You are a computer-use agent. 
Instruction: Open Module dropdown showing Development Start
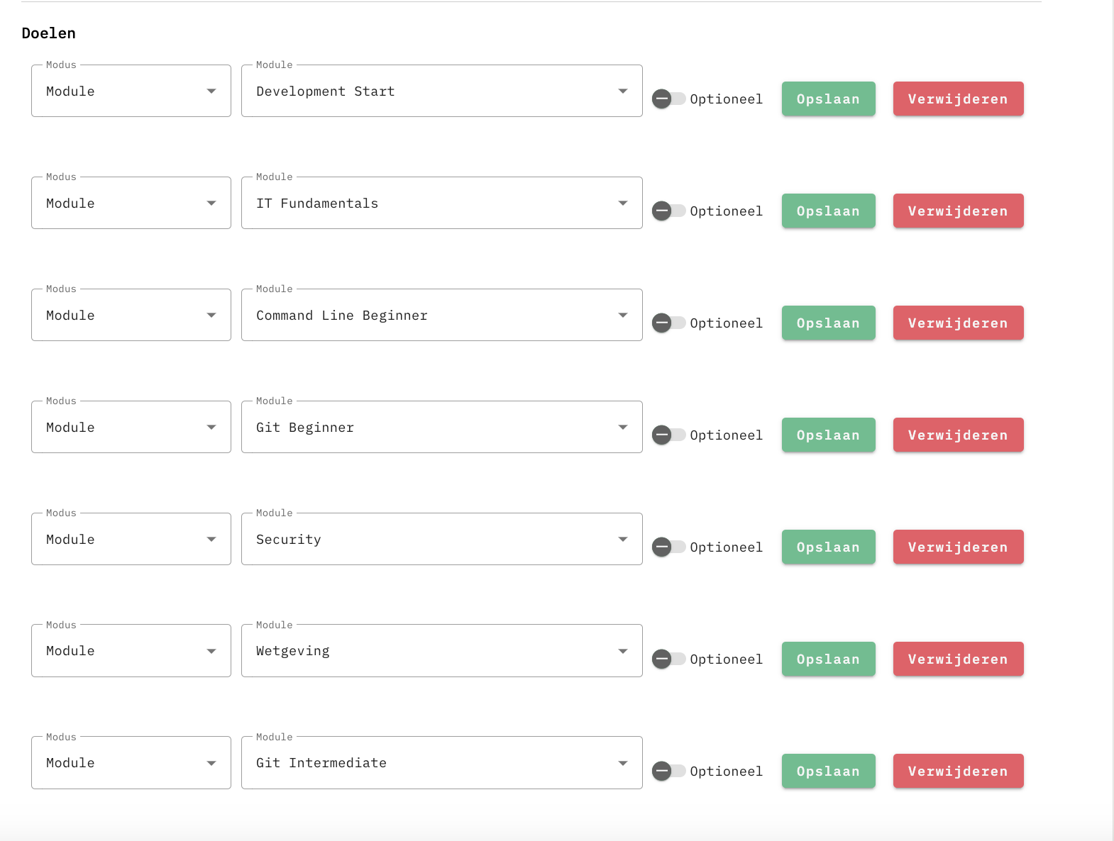442,91
